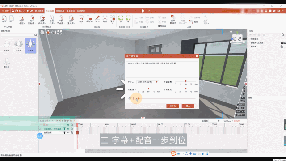Click the trash icon on the main camera track

coord(72,129)
